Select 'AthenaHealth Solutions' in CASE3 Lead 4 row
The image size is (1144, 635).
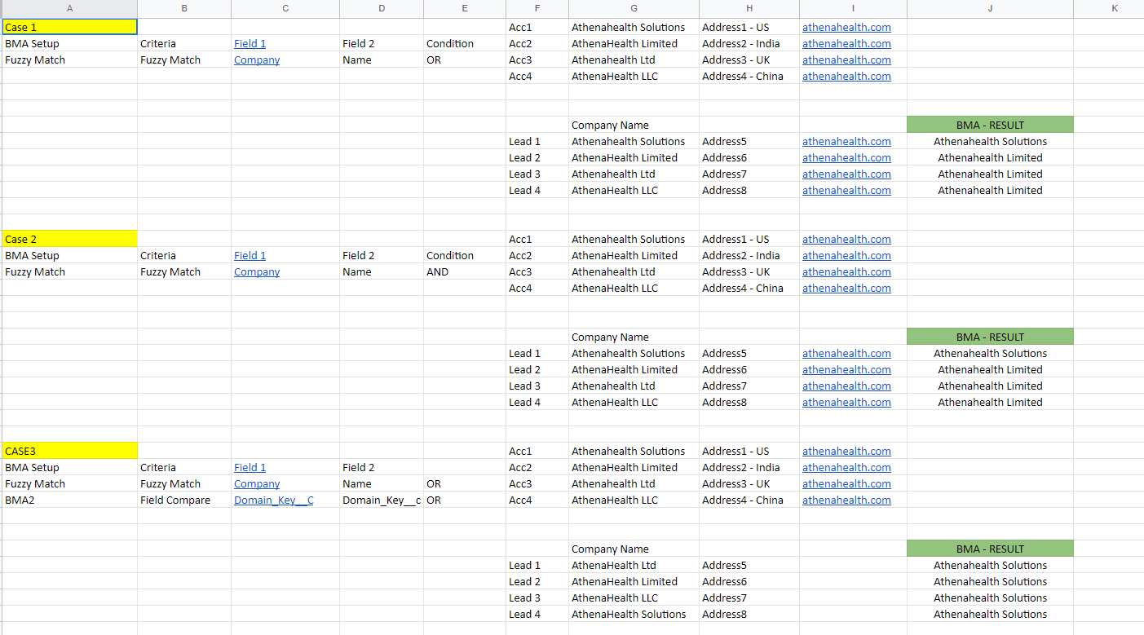(634, 614)
